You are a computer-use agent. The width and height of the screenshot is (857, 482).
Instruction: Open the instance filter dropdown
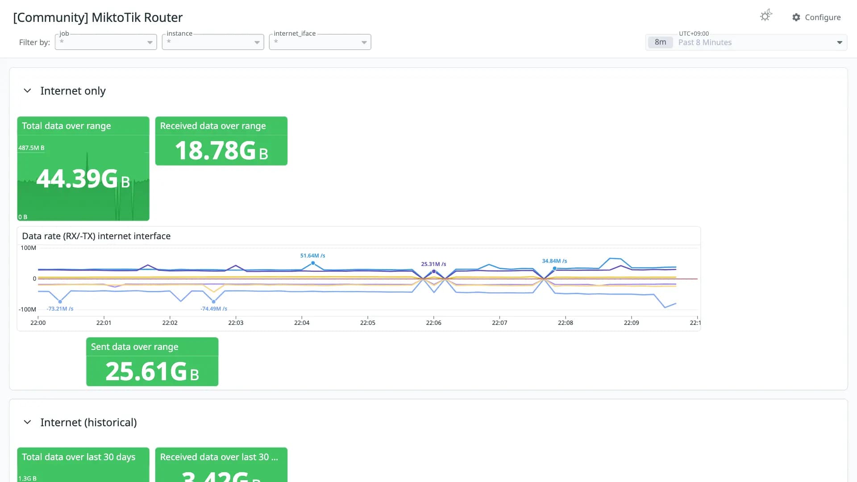point(213,42)
